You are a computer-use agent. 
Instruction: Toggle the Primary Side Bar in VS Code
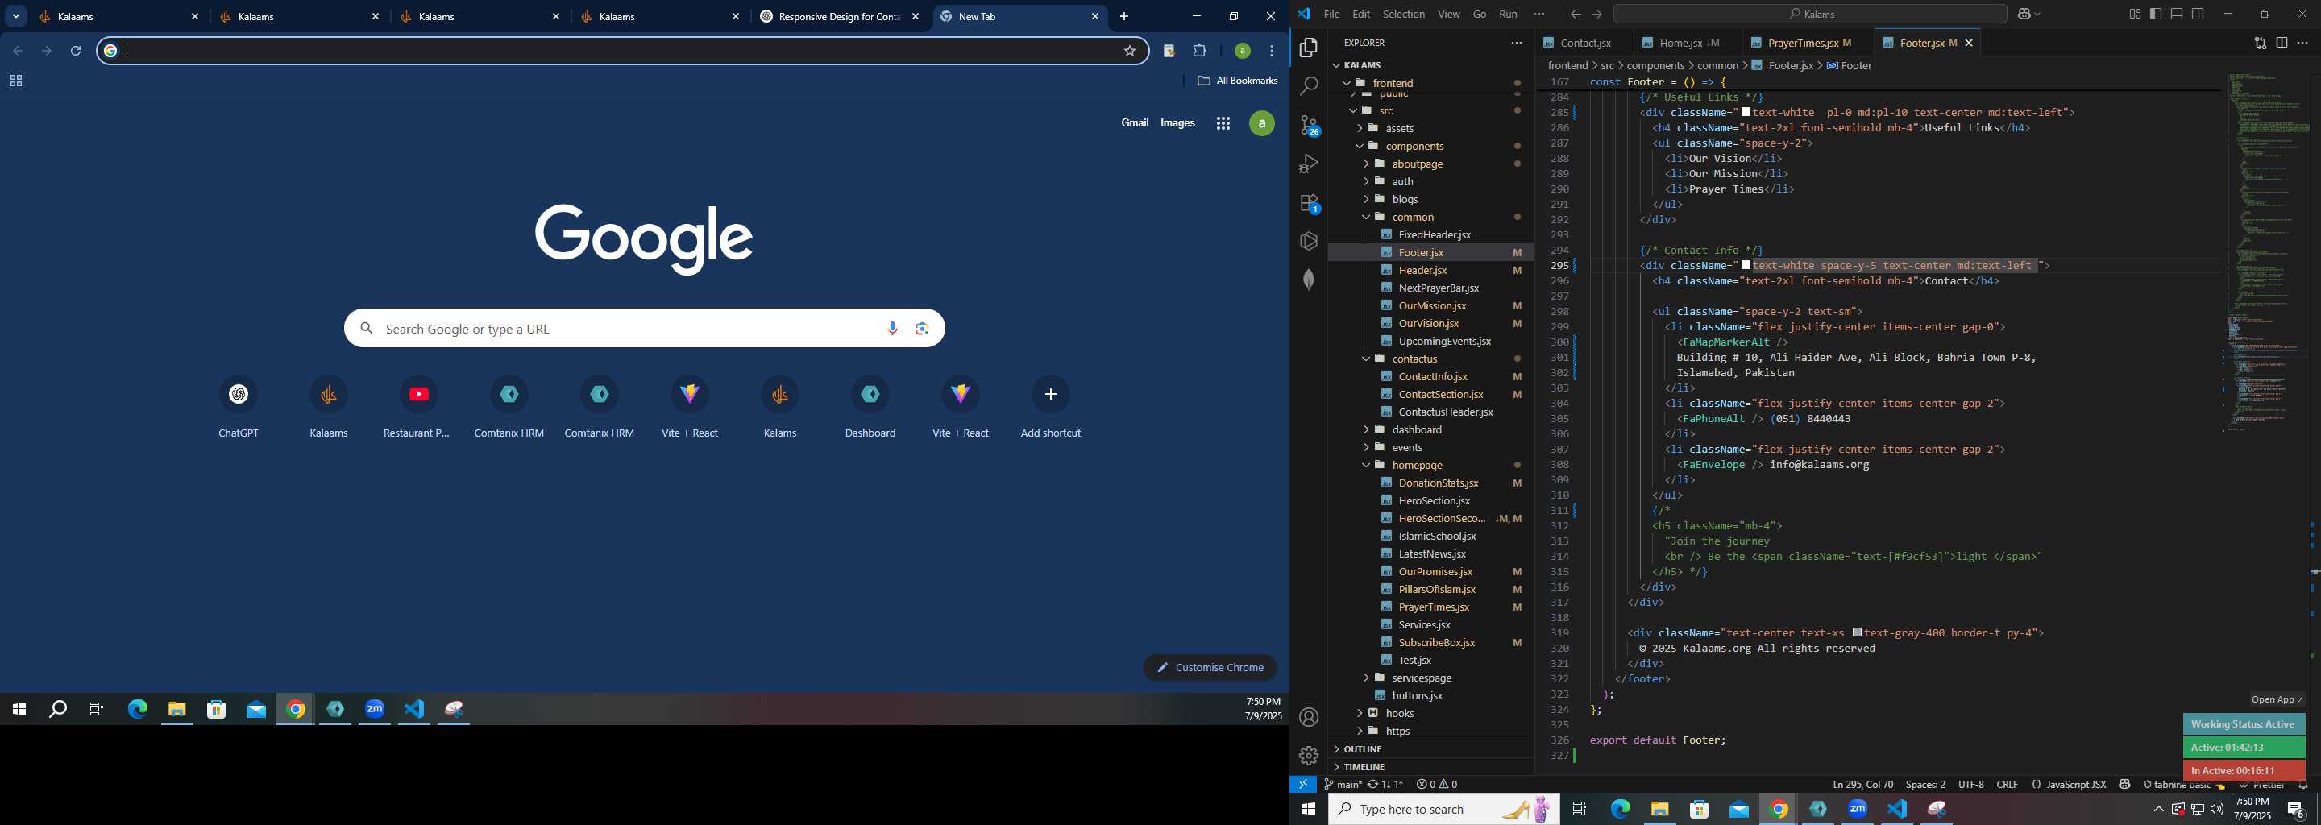(x=2156, y=15)
